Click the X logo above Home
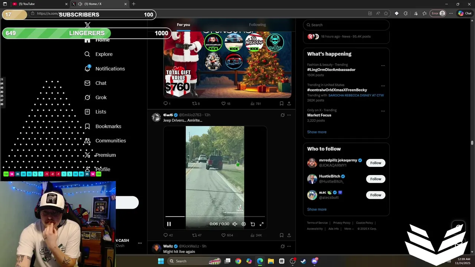The width and height of the screenshot is (475, 267). click(88, 25)
